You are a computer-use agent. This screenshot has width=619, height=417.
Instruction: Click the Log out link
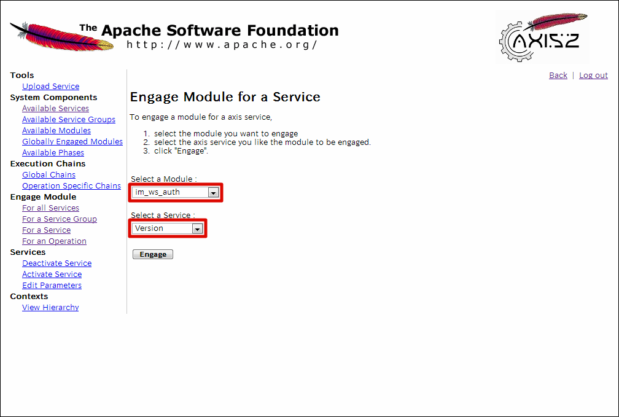pos(593,76)
